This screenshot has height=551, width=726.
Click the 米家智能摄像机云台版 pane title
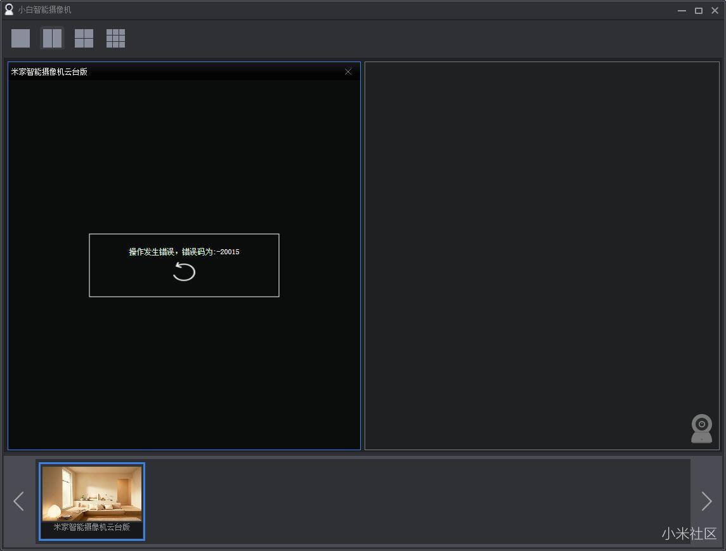49,72
